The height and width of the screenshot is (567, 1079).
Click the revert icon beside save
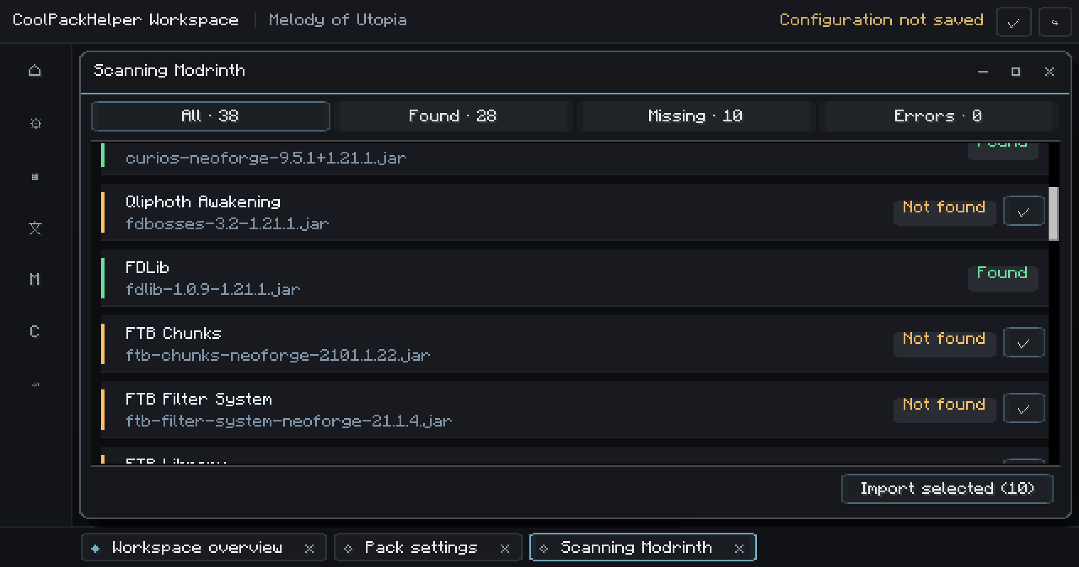[1055, 22]
